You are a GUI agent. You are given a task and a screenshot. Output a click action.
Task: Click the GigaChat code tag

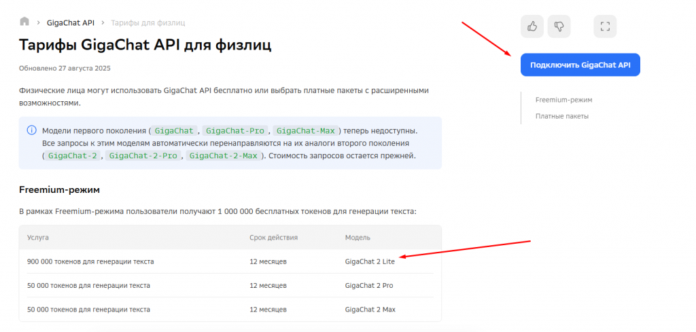pos(174,131)
